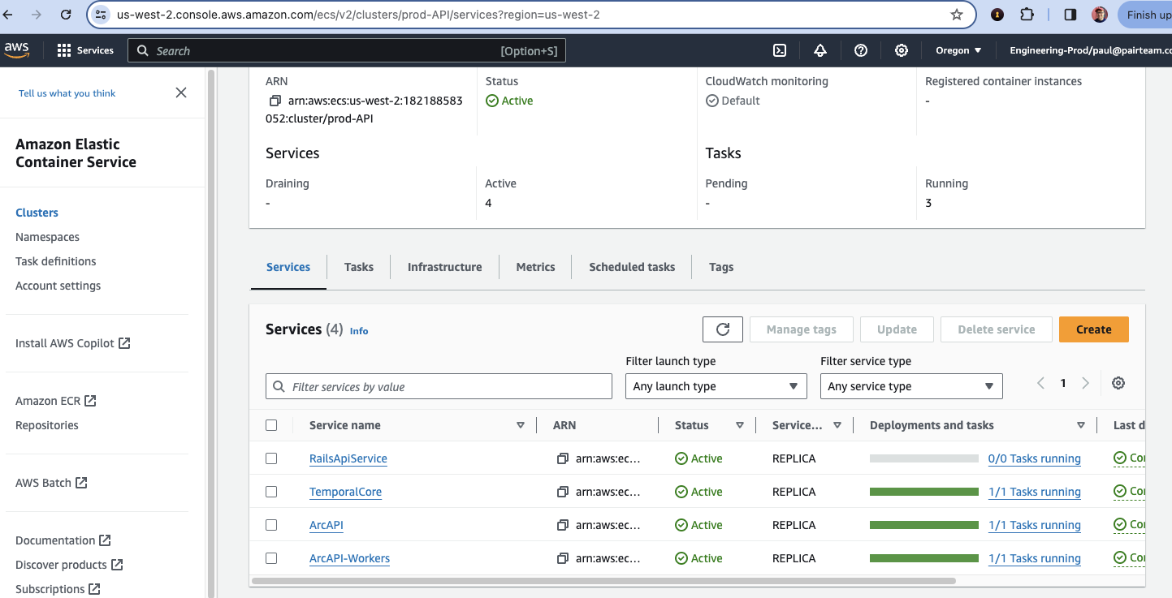Copy the ArcAPI-Workers ARN
This screenshot has width=1172, height=598.
pyautogui.click(x=562, y=558)
